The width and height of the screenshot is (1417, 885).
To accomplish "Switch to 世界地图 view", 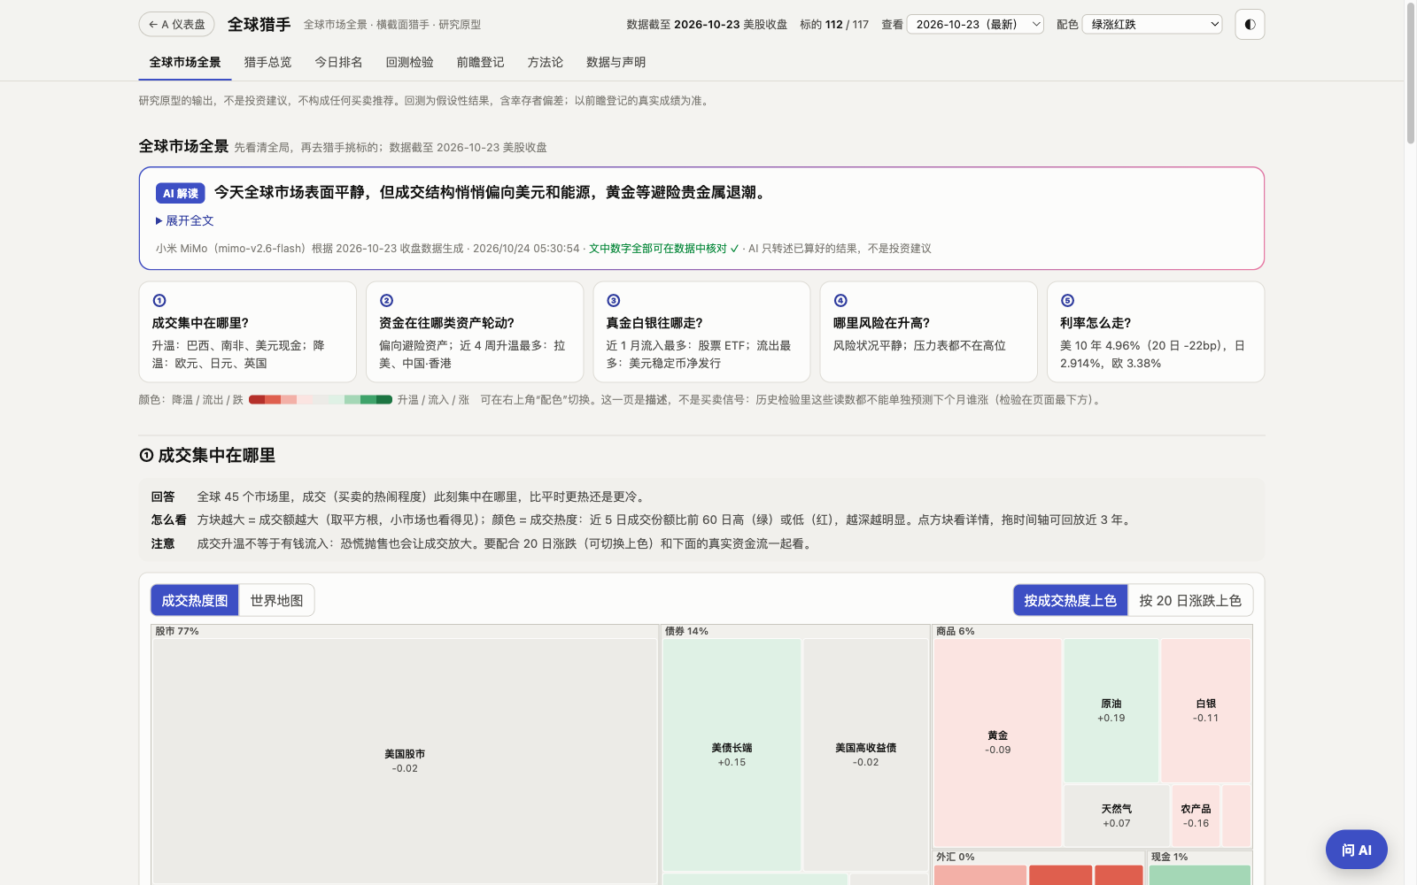I will coord(276,600).
